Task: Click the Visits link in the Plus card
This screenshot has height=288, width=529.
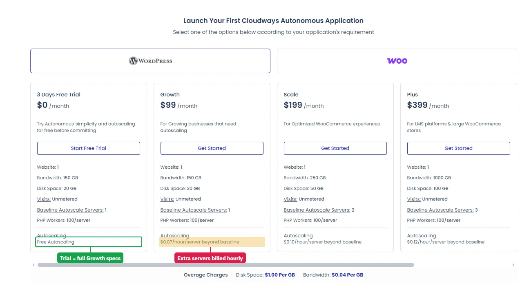Action: 414,199
